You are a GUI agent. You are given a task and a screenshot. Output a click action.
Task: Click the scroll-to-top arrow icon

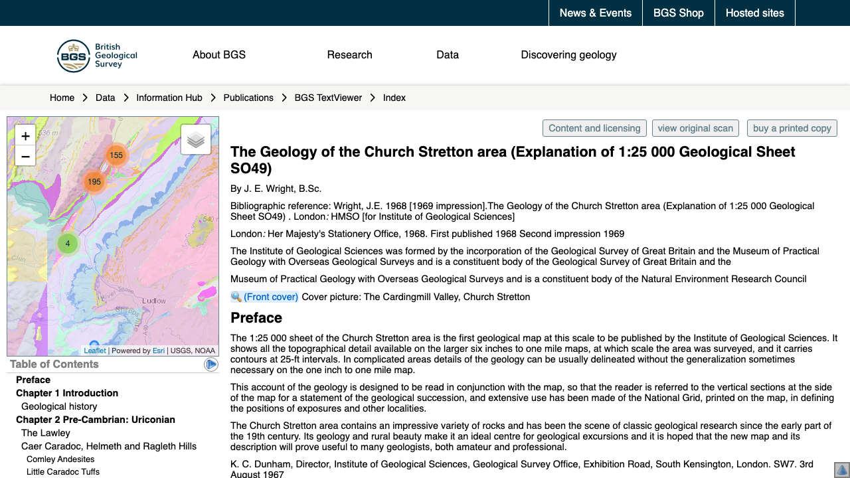coord(841,469)
